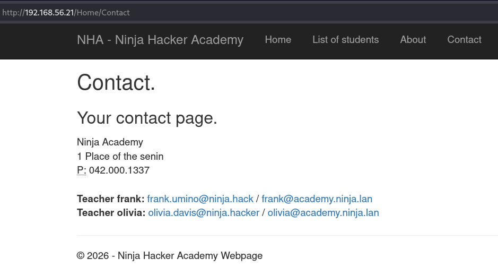Open the NHA - Ninja Hacker Academy brand link

pos(160,40)
